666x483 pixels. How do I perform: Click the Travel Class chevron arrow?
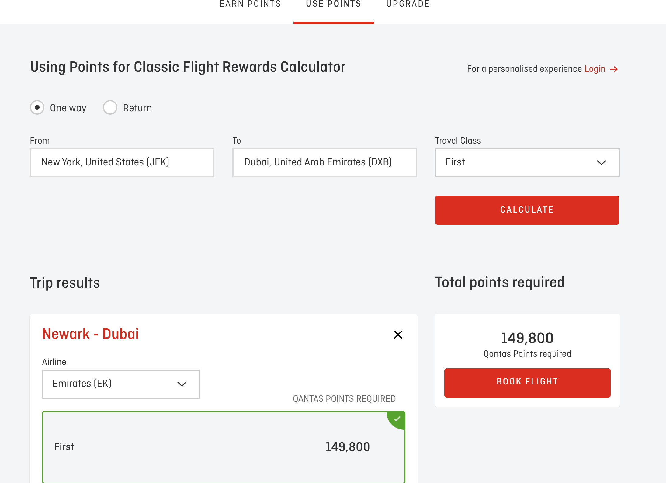[x=601, y=163]
